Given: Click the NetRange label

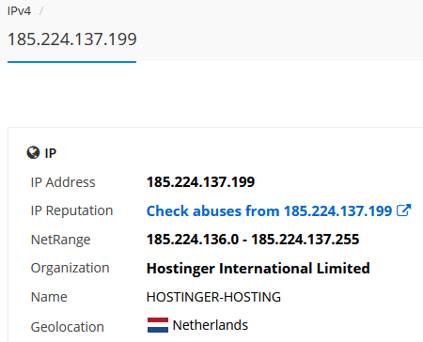Looking at the screenshot, I should (x=60, y=240).
